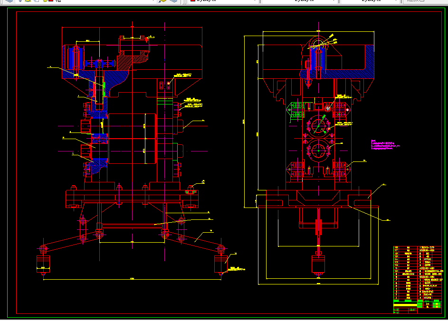Open the linetype ByLayer dropdown in middle
The width and height of the screenshot is (448, 321).
coord(299,1)
